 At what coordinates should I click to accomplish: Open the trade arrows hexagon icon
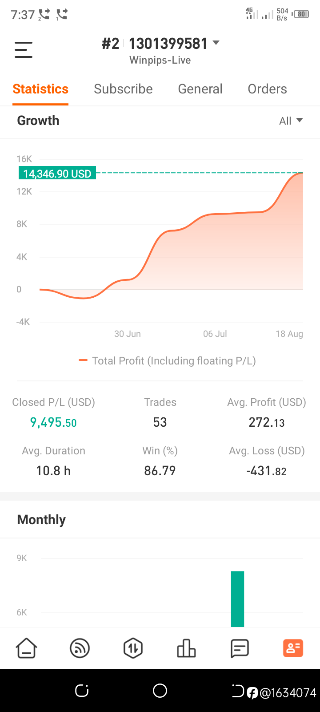[x=133, y=648]
